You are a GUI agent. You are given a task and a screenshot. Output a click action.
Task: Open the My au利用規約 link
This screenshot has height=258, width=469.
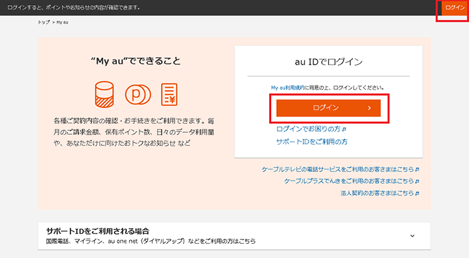coord(287,88)
